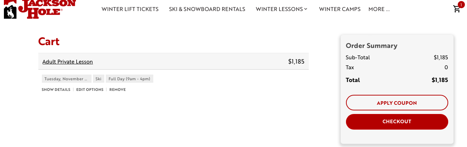
Task: Click Edit Options for the lesson
Action: point(90,89)
